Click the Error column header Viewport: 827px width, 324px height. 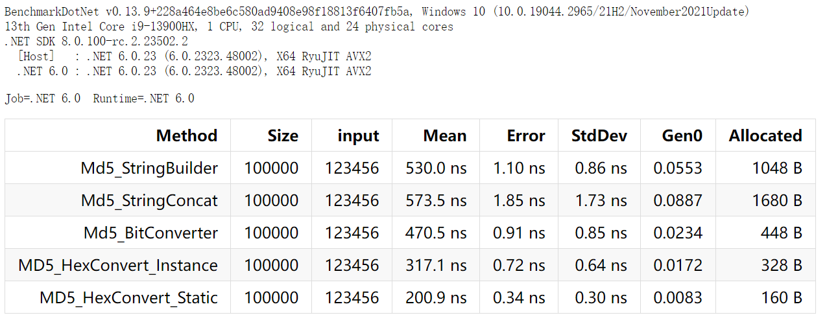tap(526, 135)
